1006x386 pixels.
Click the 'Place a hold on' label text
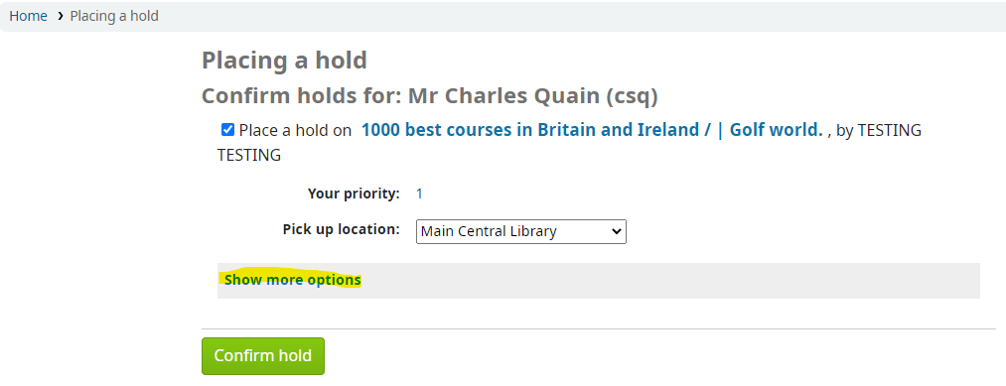(x=295, y=131)
